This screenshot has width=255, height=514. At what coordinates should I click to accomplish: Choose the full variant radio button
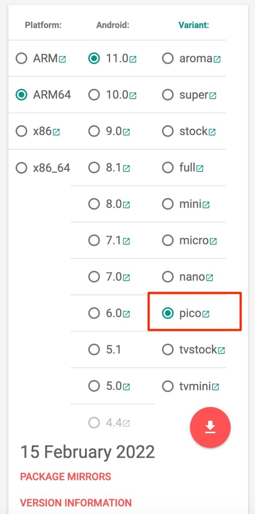click(168, 168)
